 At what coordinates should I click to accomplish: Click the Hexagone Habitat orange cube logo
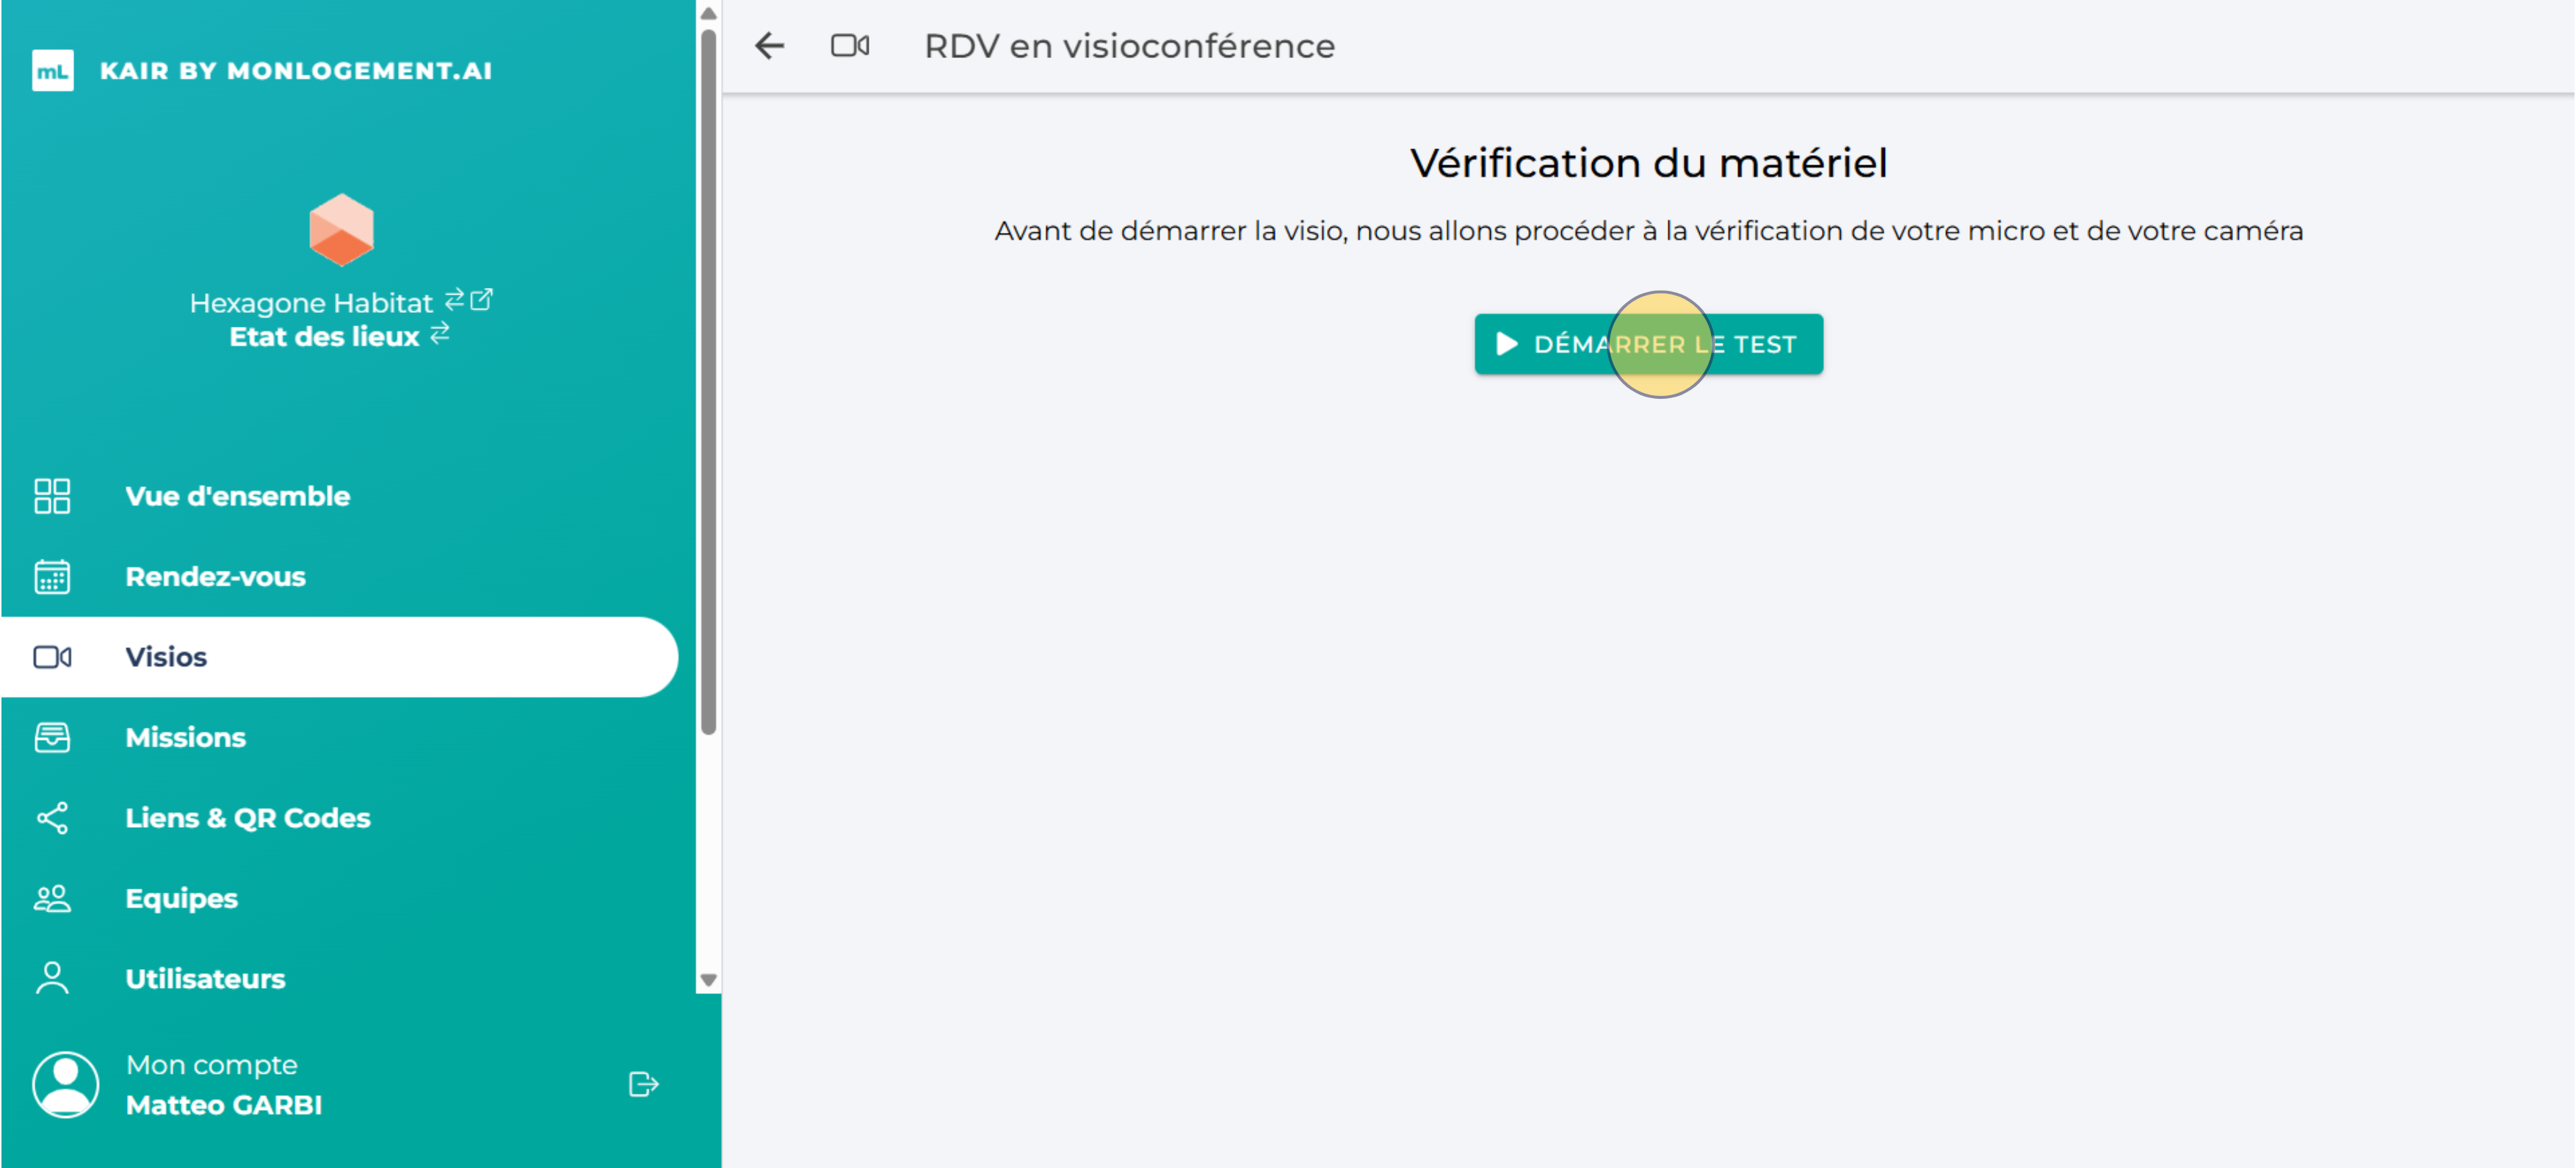point(341,230)
